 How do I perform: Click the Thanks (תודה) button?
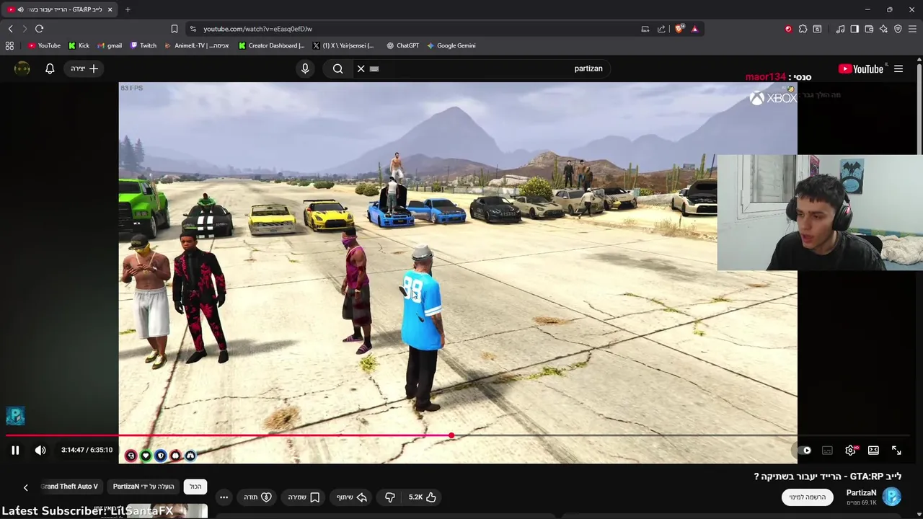[257, 497]
